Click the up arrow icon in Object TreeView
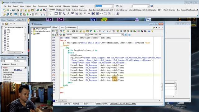Screen dimensions: 199x112 pos(11,24)
